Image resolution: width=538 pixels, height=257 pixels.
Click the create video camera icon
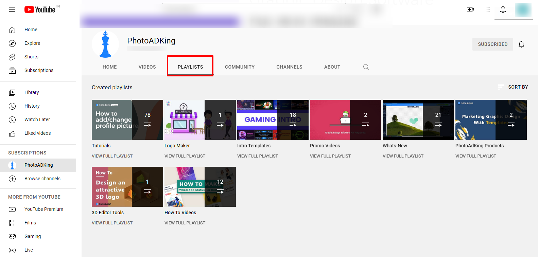[470, 10]
